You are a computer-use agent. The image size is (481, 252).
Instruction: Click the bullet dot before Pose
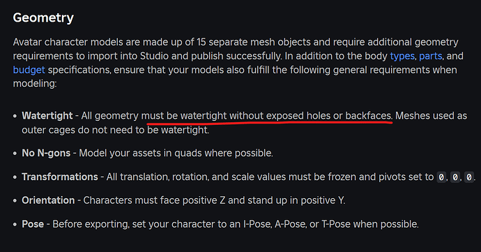pyautogui.click(x=15, y=224)
